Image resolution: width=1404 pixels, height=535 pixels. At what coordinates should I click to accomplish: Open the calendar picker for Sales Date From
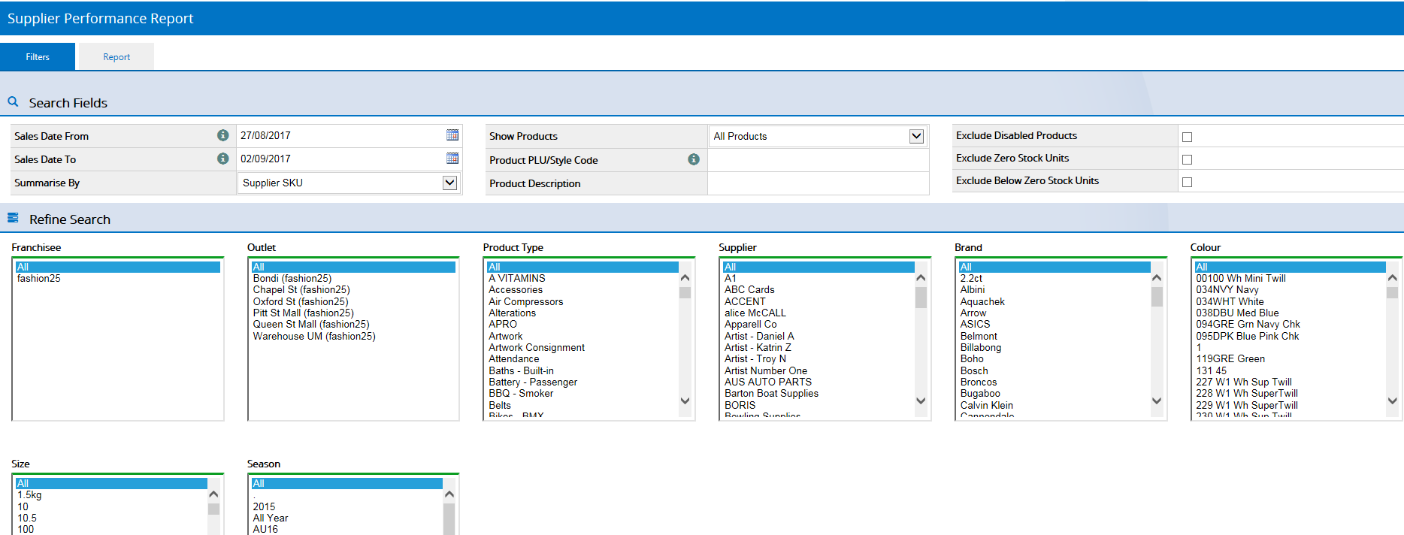pyautogui.click(x=452, y=135)
